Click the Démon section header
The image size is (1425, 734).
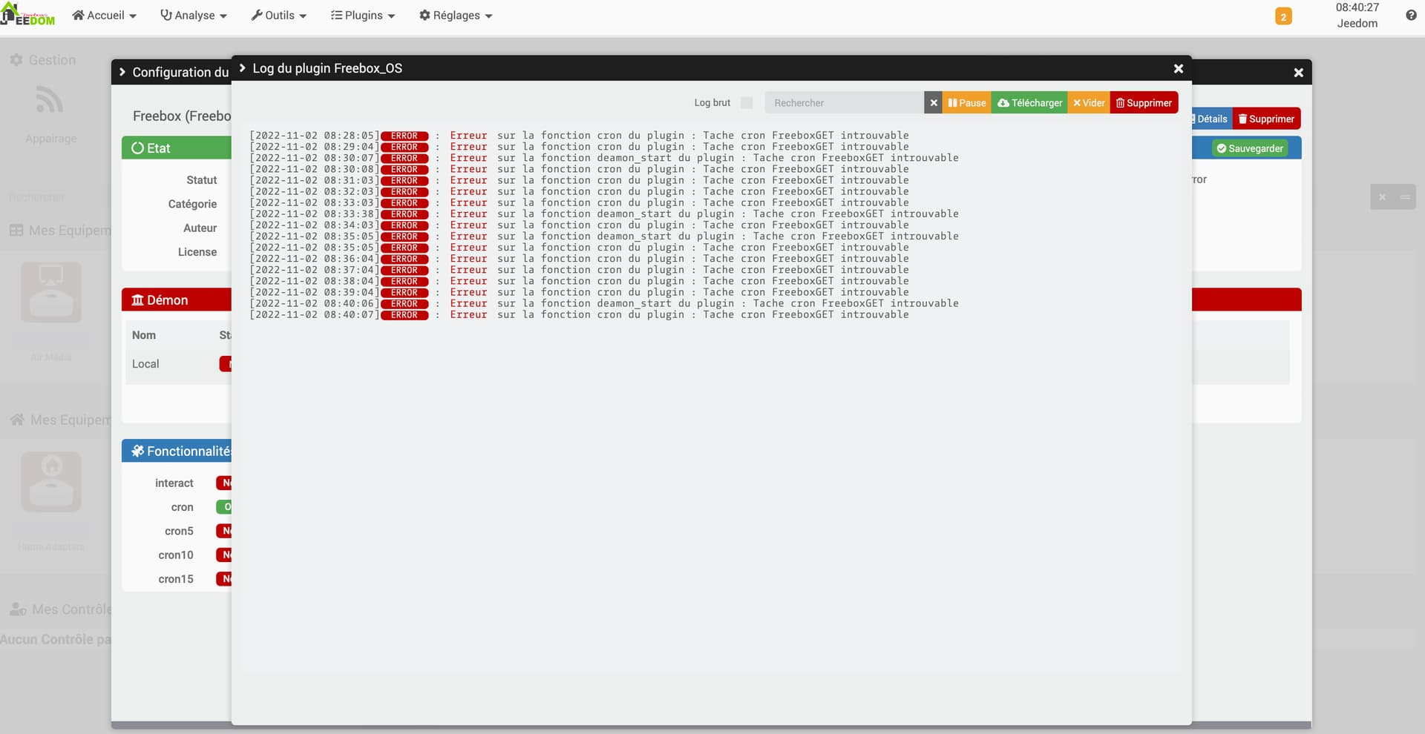point(177,300)
